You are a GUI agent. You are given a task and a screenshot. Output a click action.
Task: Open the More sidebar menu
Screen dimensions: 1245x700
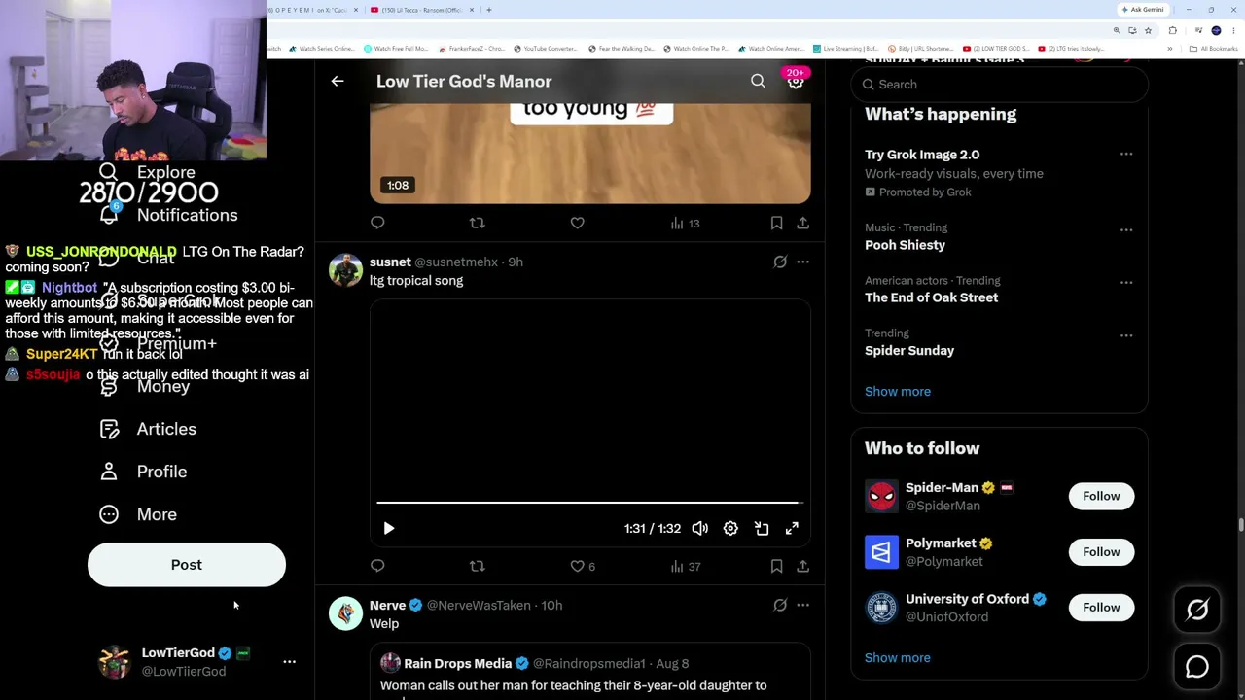pos(138,514)
